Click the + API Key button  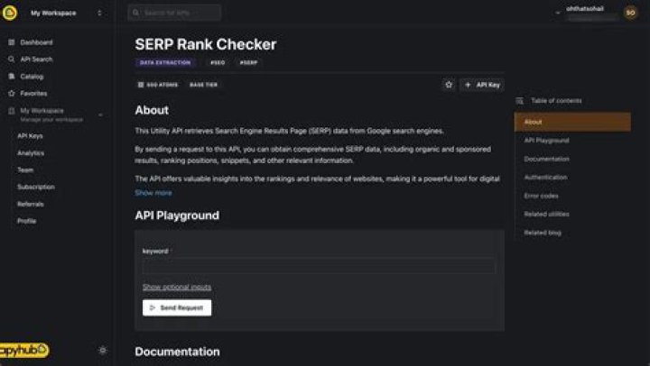(x=482, y=85)
